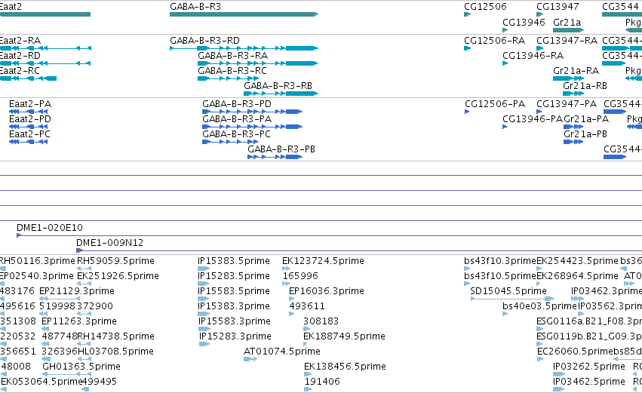Click the EK138456.5prime EST label
Screen dimensions: 642x393
click(346, 367)
